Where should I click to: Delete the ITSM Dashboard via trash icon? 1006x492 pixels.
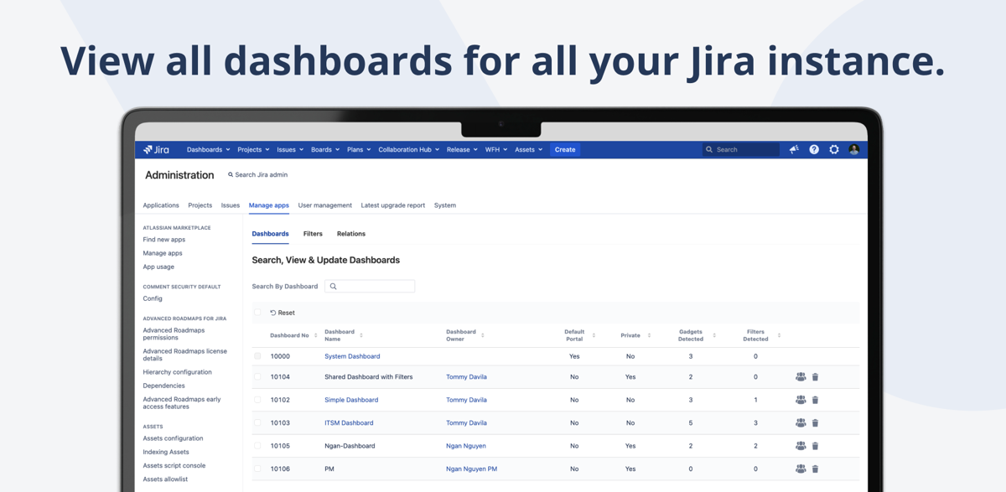815,423
